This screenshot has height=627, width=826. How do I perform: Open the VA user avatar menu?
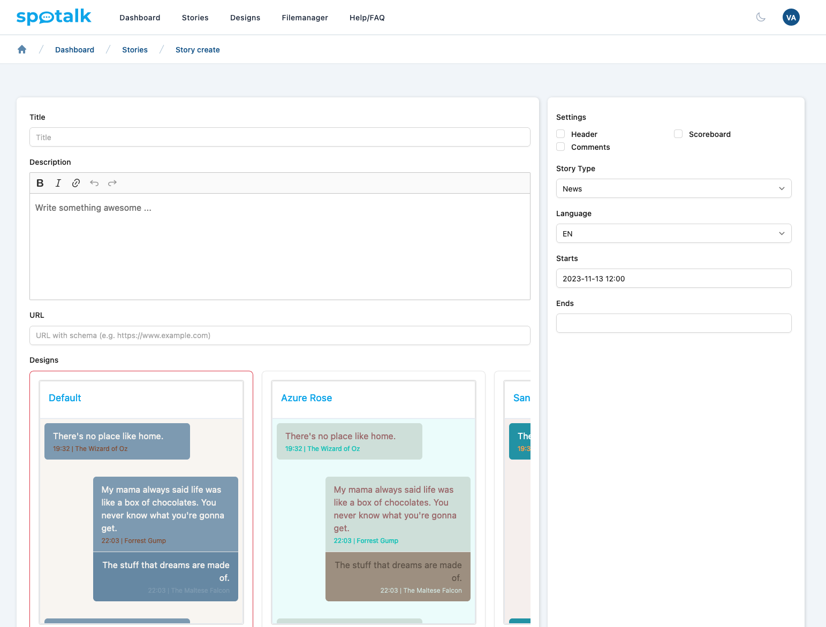tap(791, 17)
